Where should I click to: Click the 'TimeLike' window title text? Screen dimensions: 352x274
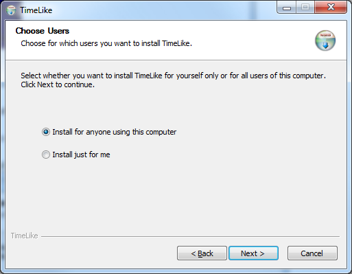[x=36, y=10]
